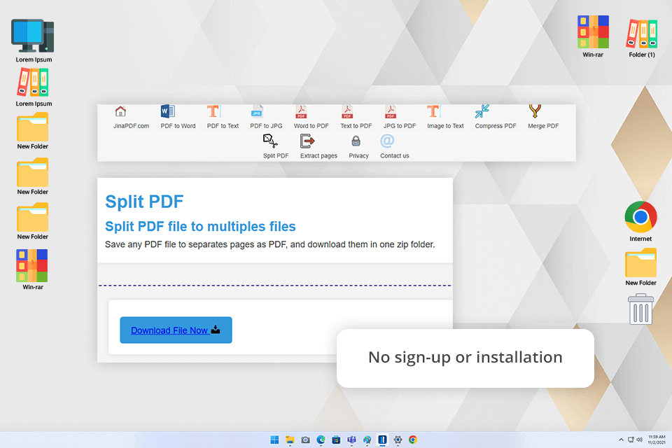Open the Image to Text tool
This screenshot has width=672, height=448.
[445, 117]
